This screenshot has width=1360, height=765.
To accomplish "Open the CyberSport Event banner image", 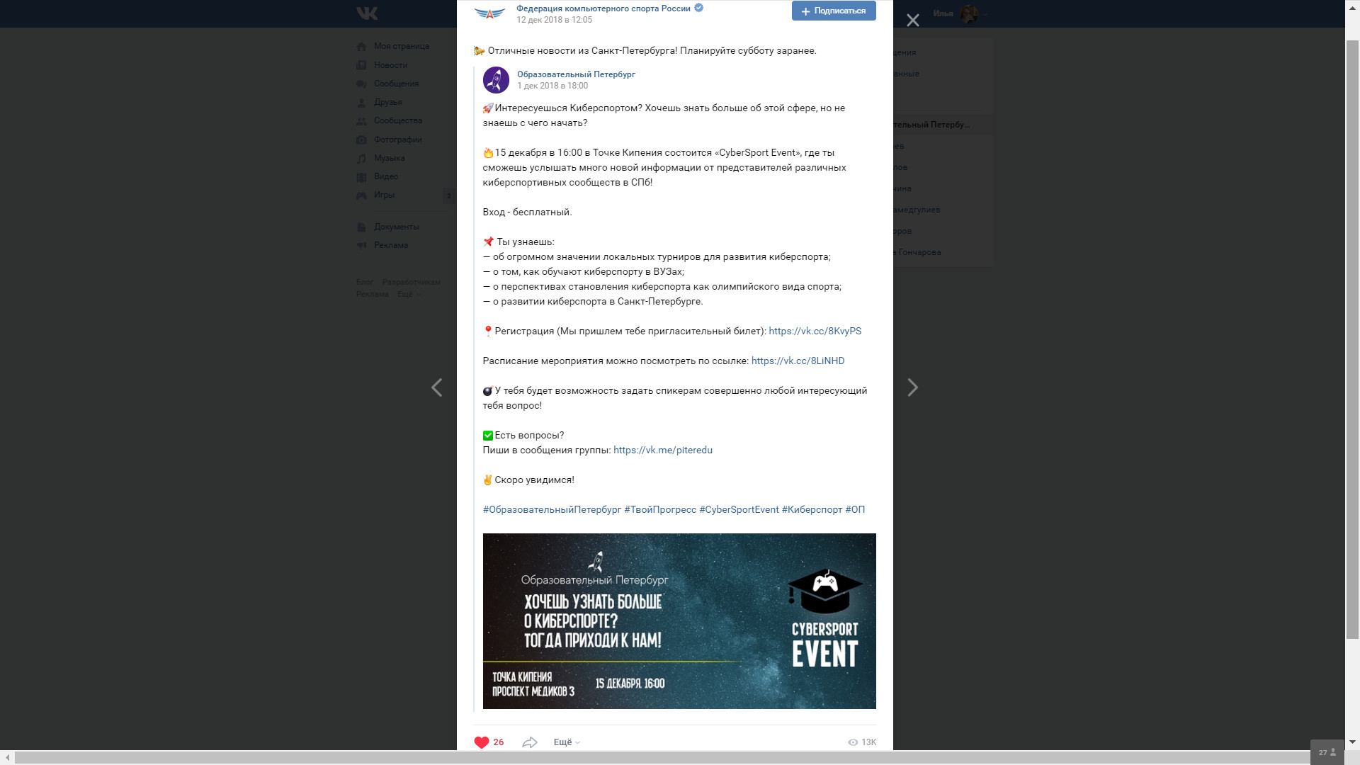I will 679,621.
